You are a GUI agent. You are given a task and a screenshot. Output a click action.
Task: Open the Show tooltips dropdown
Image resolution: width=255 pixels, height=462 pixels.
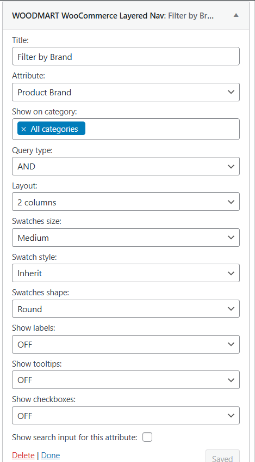click(x=126, y=380)
